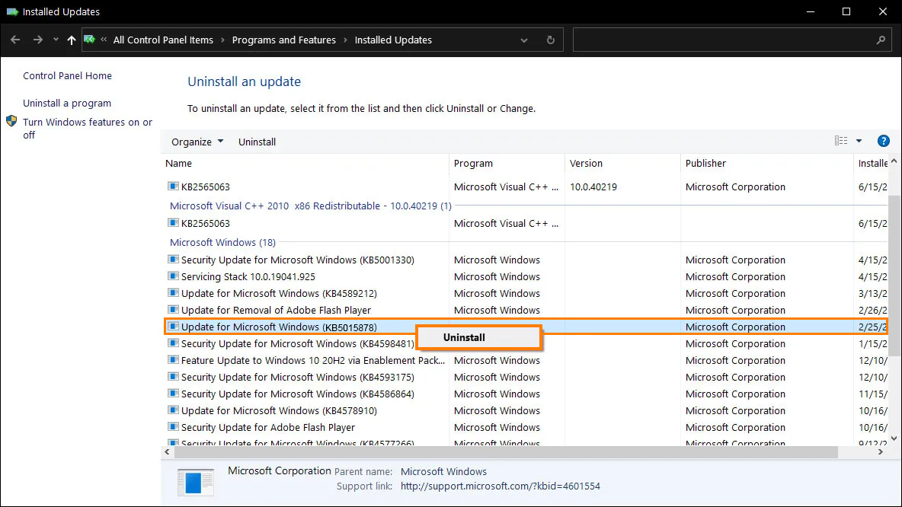Select Update for Microsoft Windows (KB5015878)
Viewport: 902px width, 507px height.
pos(526,327)
